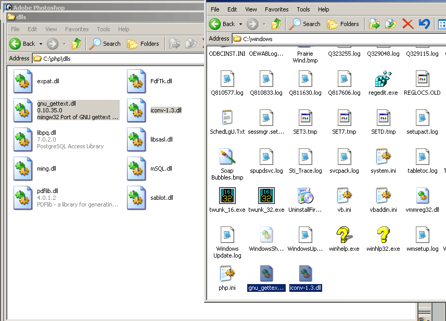Select mSQL.dll file icon

click(x=136, y=169)
